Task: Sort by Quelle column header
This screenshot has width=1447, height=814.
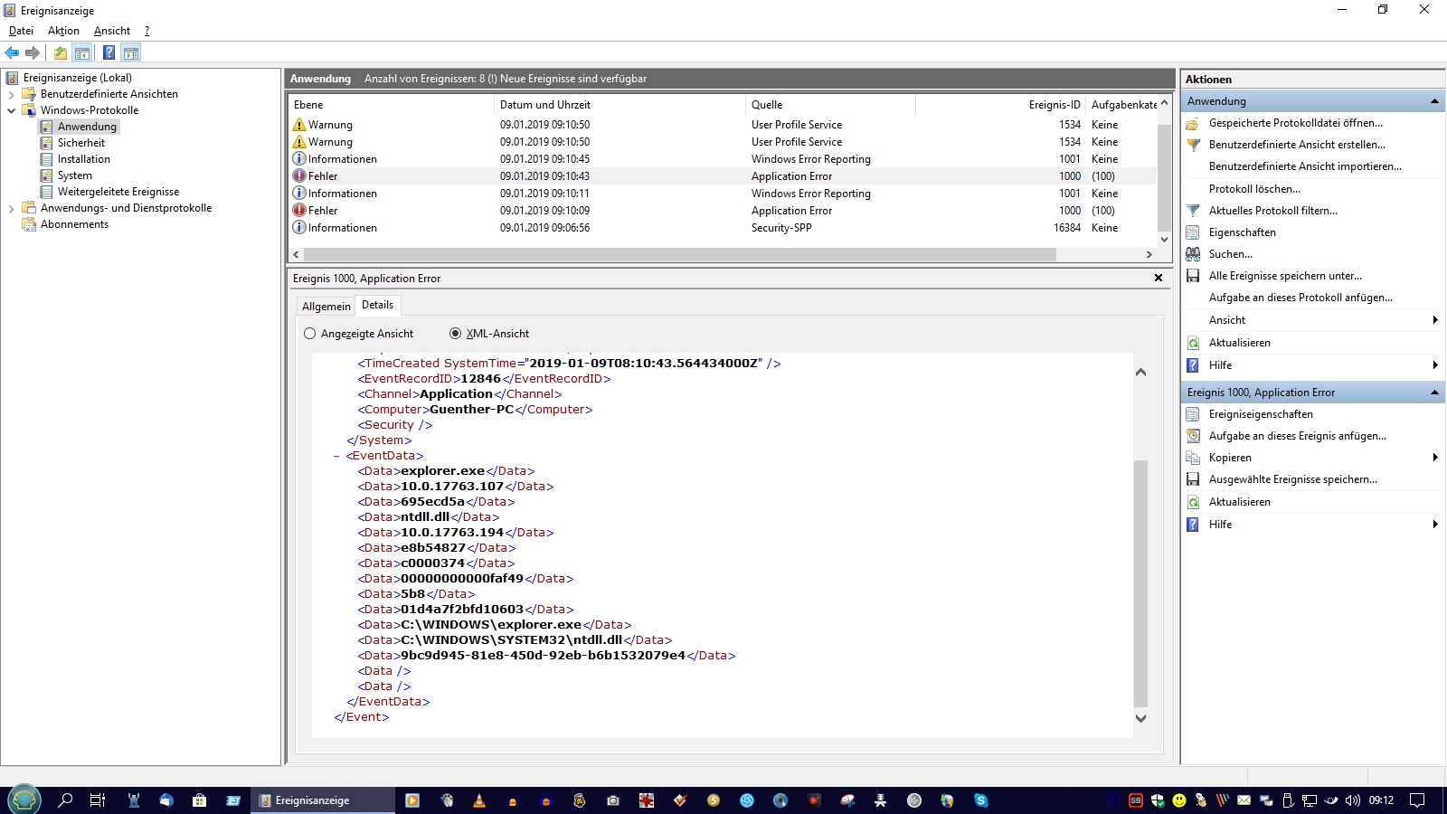Action: coord(830,105)
